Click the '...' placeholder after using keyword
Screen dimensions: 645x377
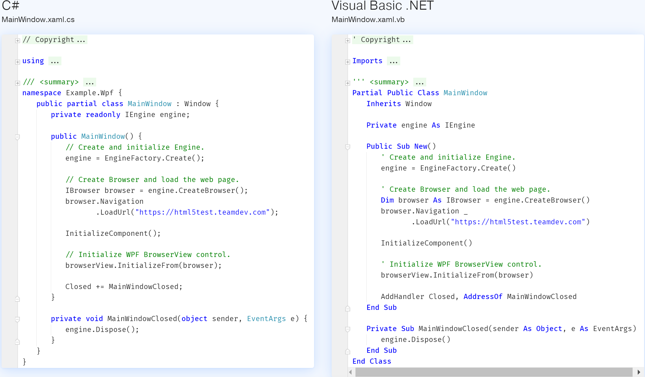pyautogui.click(x=55, y=61)
